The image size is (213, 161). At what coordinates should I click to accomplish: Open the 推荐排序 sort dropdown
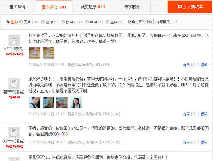coord(166,22)
